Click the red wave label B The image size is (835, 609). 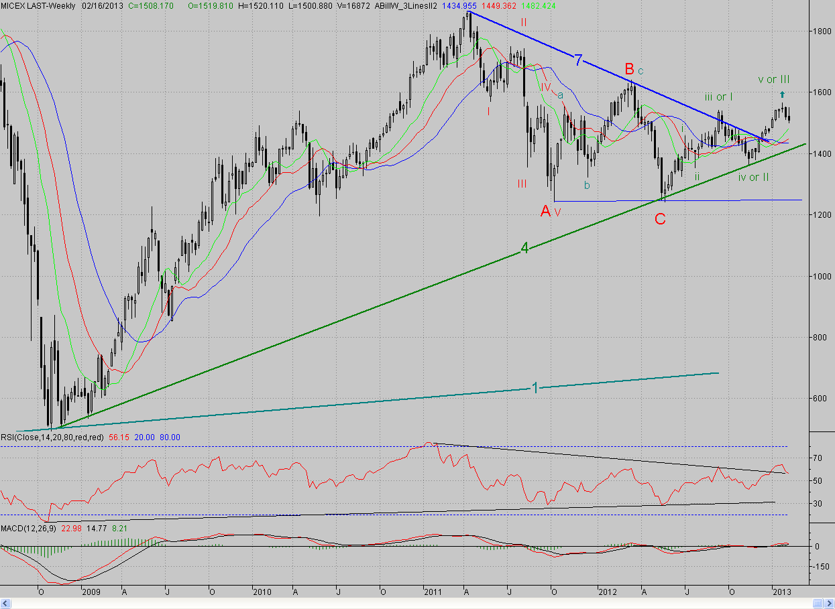(629, 68)
